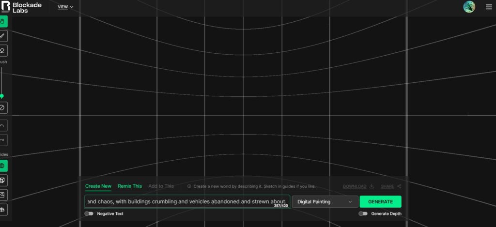
Task: Click the clear sketch icon
Action: click(3, 107)
